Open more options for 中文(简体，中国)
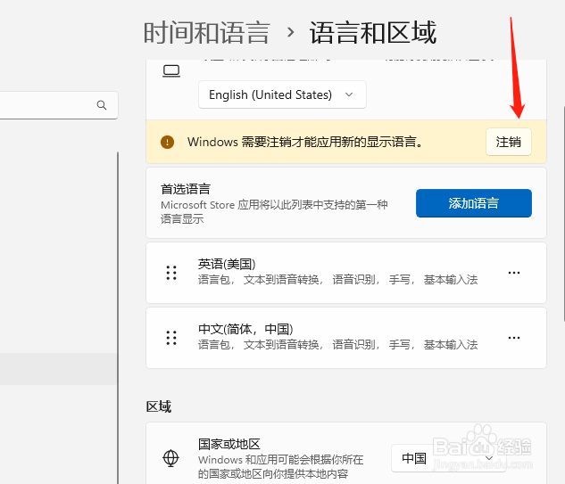565x484 pixels. coord(514,338)
